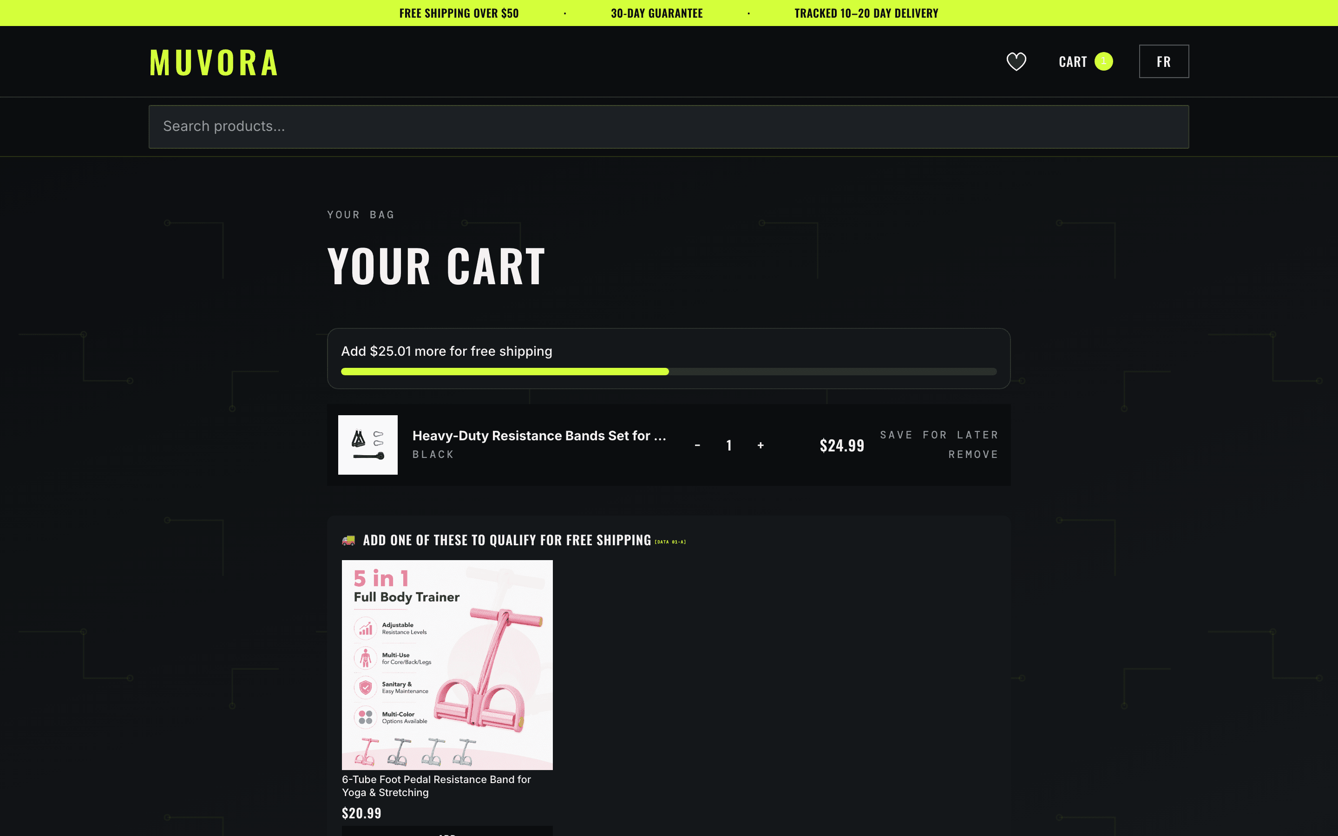Screen dimensions: 1338x836
Task: Go to the MUVORA home logo
Action: (x=213, y=62)
